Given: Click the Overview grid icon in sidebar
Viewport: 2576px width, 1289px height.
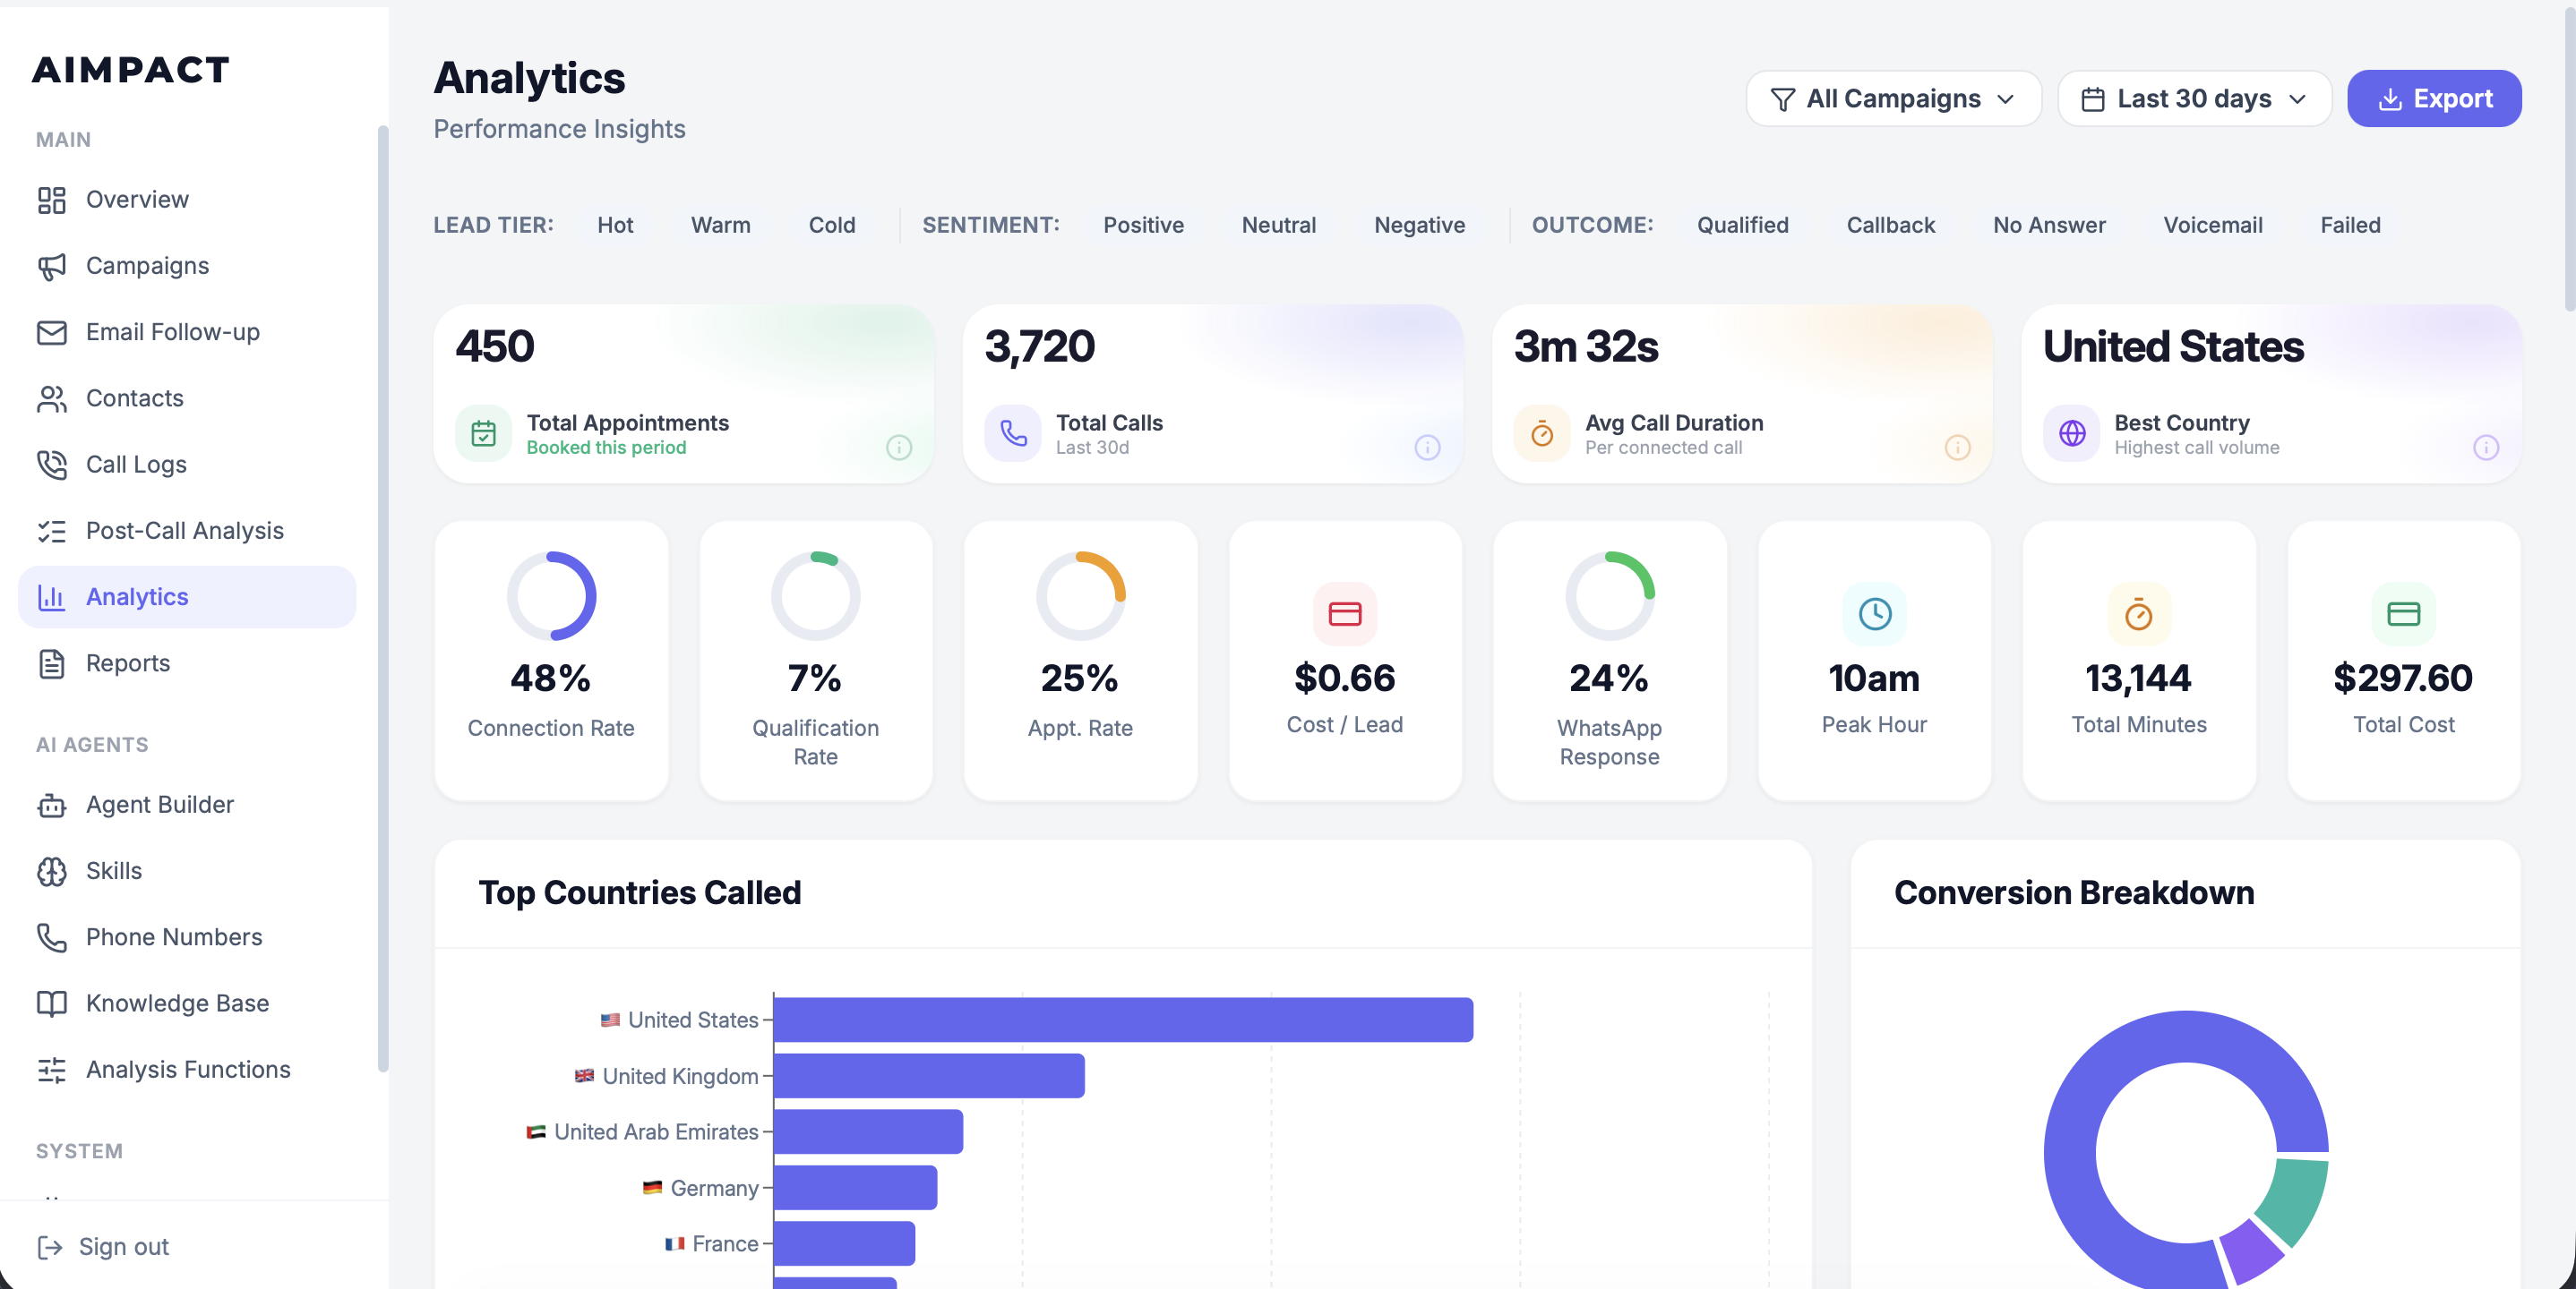Looking at the screenshot, I should coord(52,200).
